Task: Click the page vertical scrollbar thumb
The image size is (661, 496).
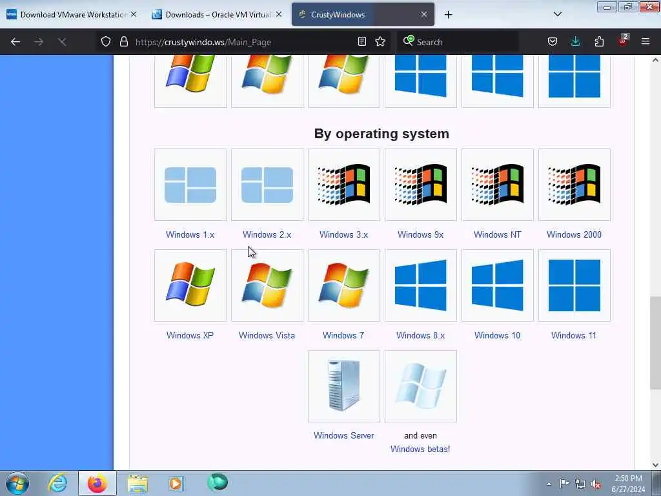Action: (x=655, y=342)
